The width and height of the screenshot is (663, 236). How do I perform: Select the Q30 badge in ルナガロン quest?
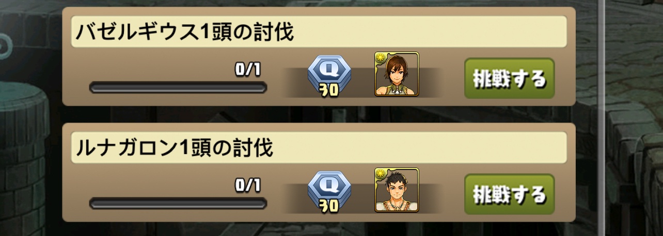click(x=328, y=192)
